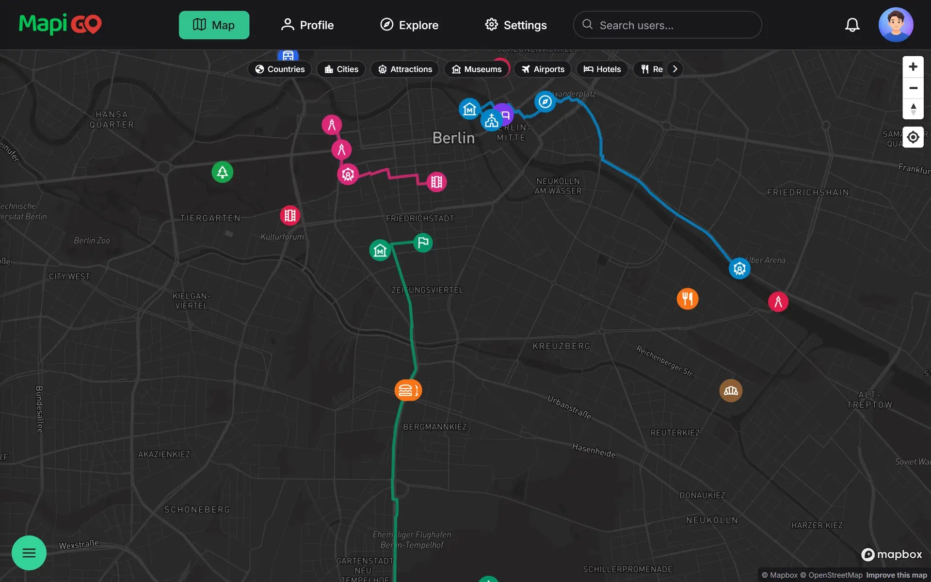Select the blue church marker in Berlin-Mitte
The width and height of the screenshot is (931, 582).
pos(491,121)
